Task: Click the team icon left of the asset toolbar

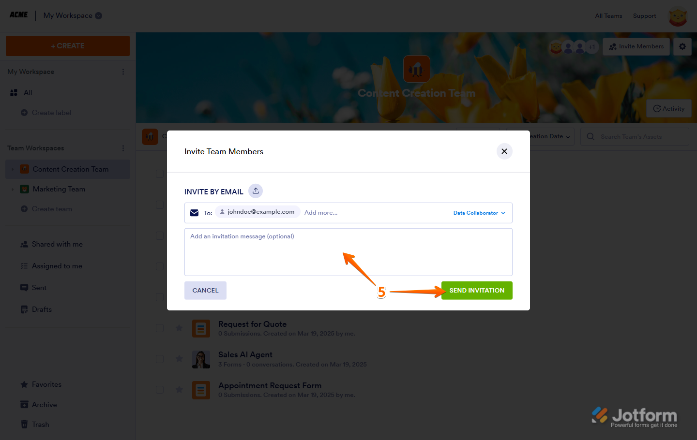Action: coord(150,137)
